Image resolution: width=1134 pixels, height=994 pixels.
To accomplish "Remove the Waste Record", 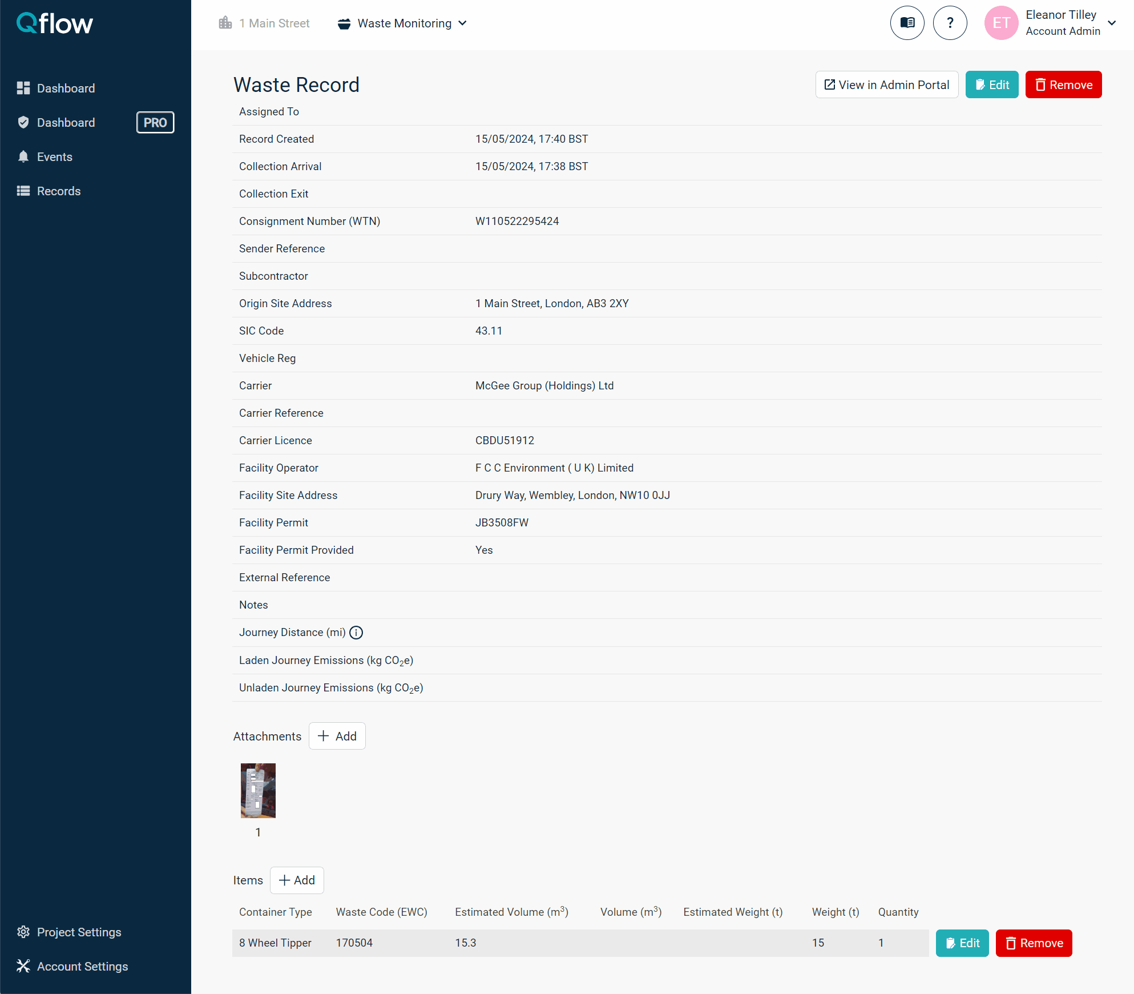I will 1063,84.
